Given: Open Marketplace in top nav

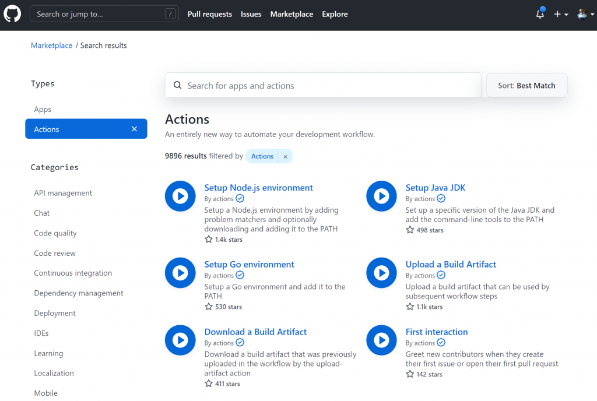Looking at the screenshot, I should point(292,14).
